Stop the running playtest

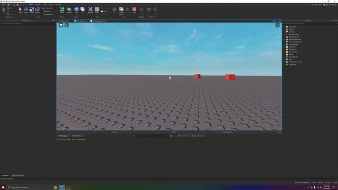[x=134, y=10]
